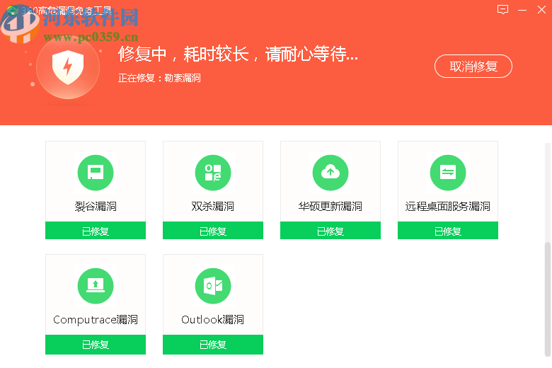Click the 正在修复：勒索漏洞 status text
This screenshot has height=368, width=552.
(159, 78)
